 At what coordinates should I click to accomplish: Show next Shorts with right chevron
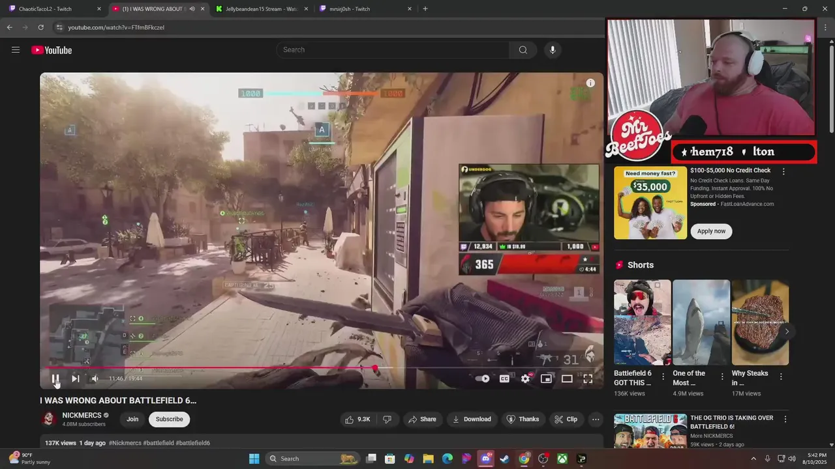coord(787,332)
